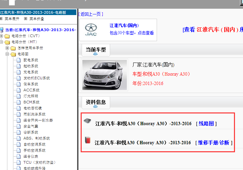The image size is (243, 170).
Task: Click the gray book icon beside 线路图 row
Action: pyautogui.click(x=87, y=121)
